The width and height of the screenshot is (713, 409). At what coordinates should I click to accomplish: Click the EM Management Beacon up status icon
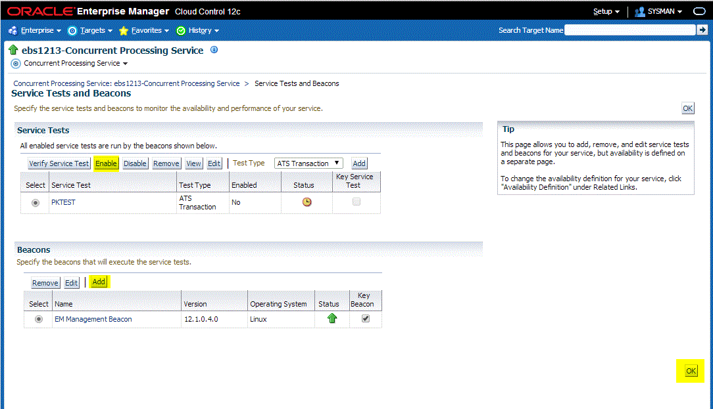click(x=332, y=318)
